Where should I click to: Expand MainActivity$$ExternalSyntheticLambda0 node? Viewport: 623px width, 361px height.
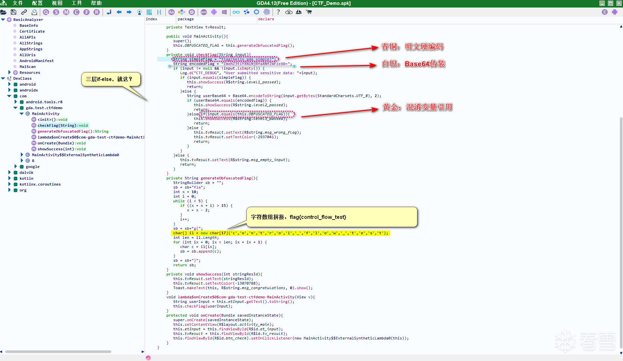tap(22, 155)
